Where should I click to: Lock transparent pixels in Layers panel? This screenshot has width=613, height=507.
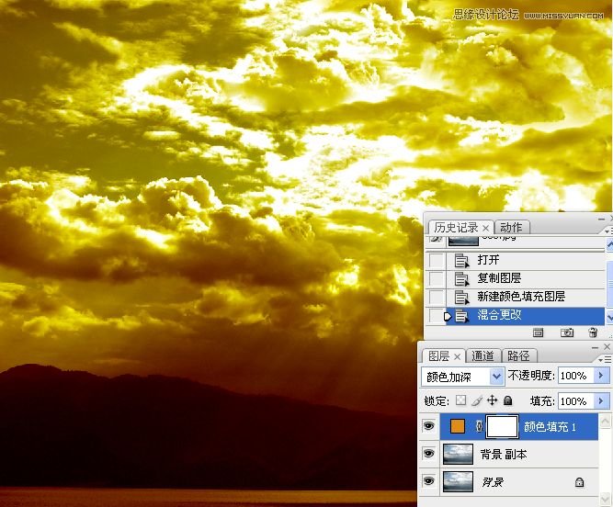tap(461, 400)
